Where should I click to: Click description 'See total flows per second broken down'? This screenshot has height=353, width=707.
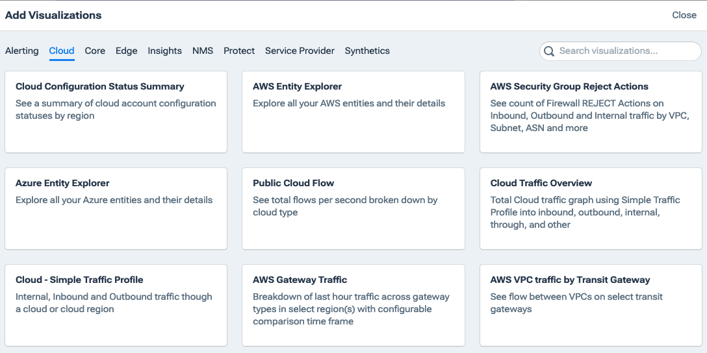(346, 206)
